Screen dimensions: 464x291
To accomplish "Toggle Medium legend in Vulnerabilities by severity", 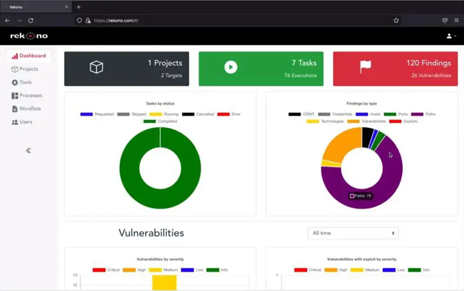I will pyautogui.click(x=163, y=270).
